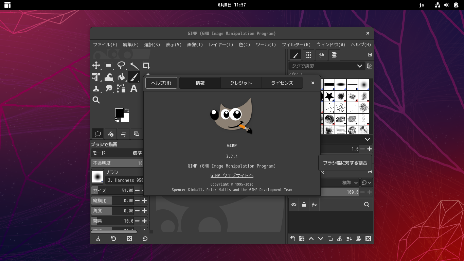Select the Unified Transform tool
Viewport: 464px width, 261px height.
(x=96, y=77)
